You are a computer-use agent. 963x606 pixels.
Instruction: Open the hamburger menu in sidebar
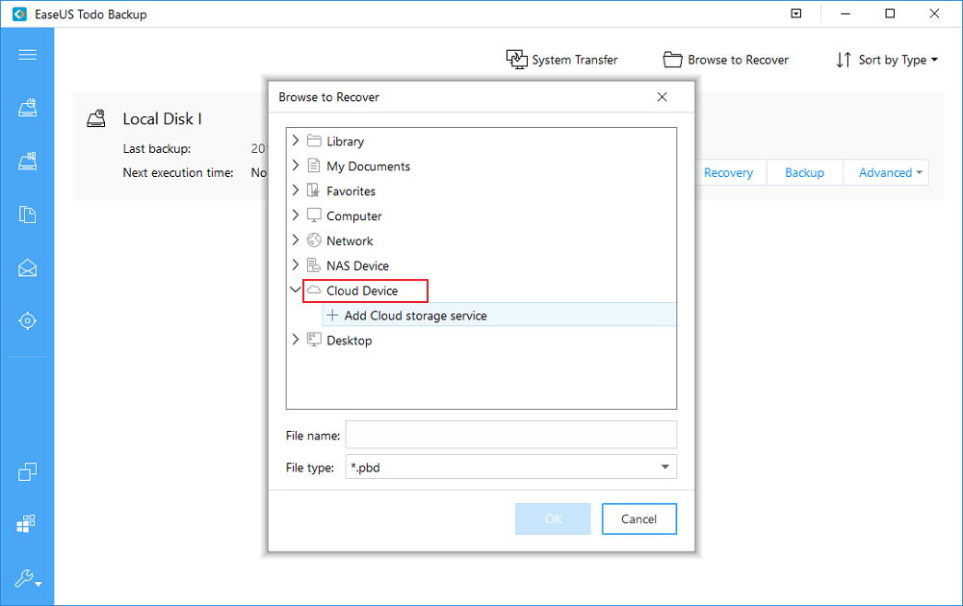tap(27, 55)
